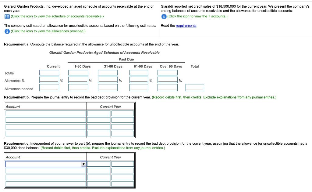The height and width of the screenshot is (192, 312).
Task: Select fourth-row debit field in Requirement c
Action: click(98, 184)
